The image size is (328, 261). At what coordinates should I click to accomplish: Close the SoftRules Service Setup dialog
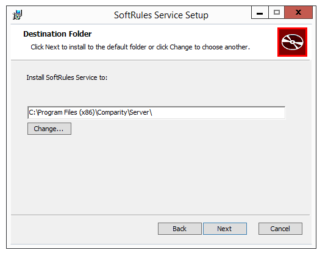pos(299,13)
